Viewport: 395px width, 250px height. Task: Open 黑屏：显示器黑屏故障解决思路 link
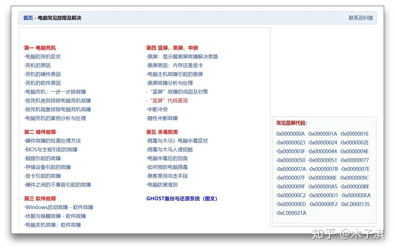[183, 57]
